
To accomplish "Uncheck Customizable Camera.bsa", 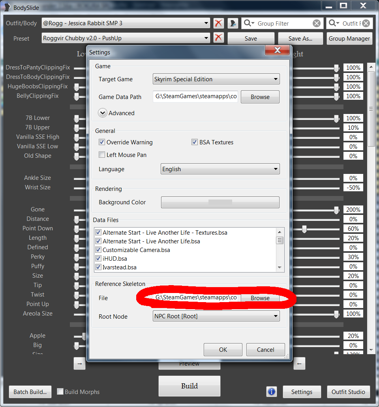I will [98, 250].
